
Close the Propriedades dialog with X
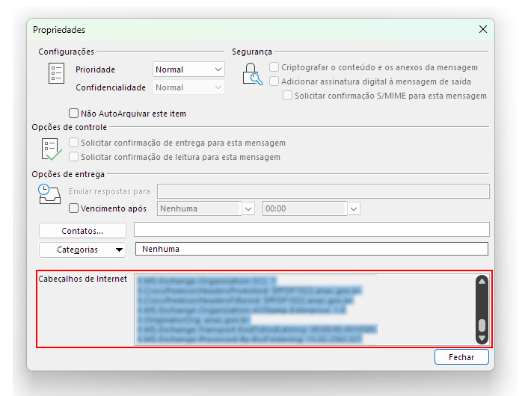tap(482, 30)
